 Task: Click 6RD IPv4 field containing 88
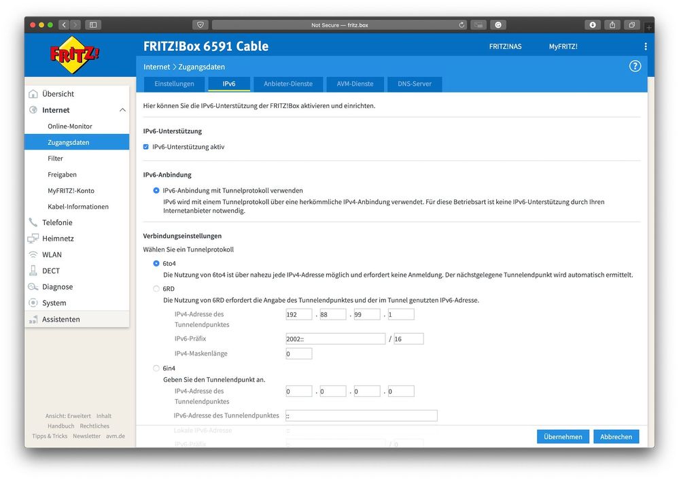(x=332, y=314)
